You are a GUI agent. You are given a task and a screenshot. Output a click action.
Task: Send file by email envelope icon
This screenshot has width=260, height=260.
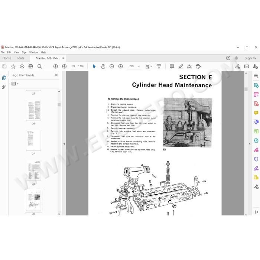(x=247, y=66)
